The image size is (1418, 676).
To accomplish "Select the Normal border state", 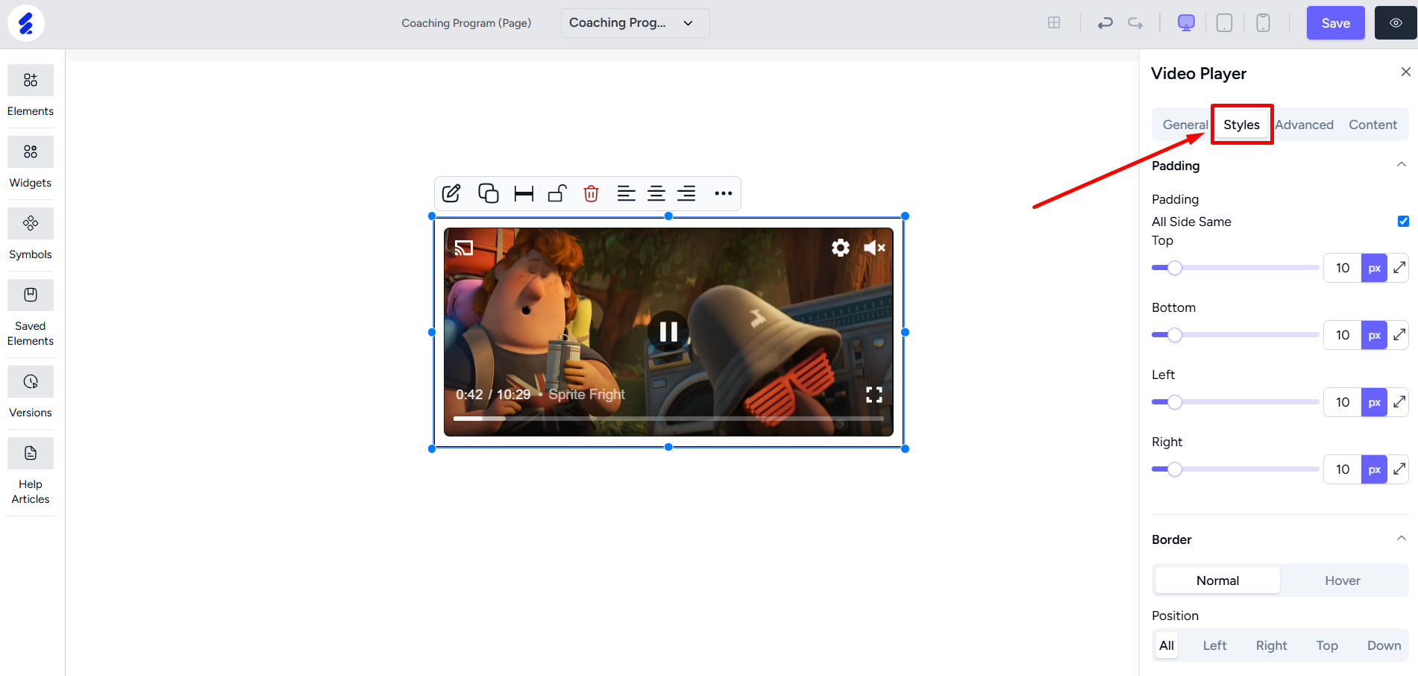I will click(x=1217, y=580).
